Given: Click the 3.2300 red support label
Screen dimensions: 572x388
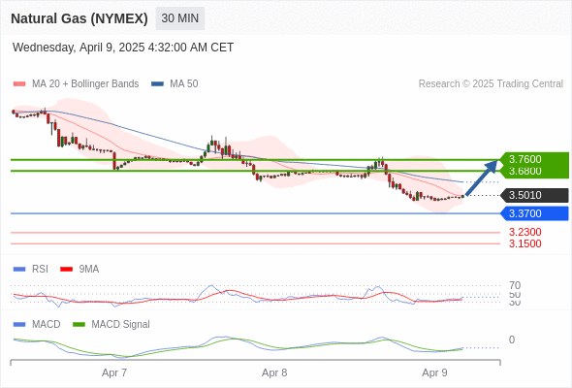Looking at the screenshot, I should 524,232.
